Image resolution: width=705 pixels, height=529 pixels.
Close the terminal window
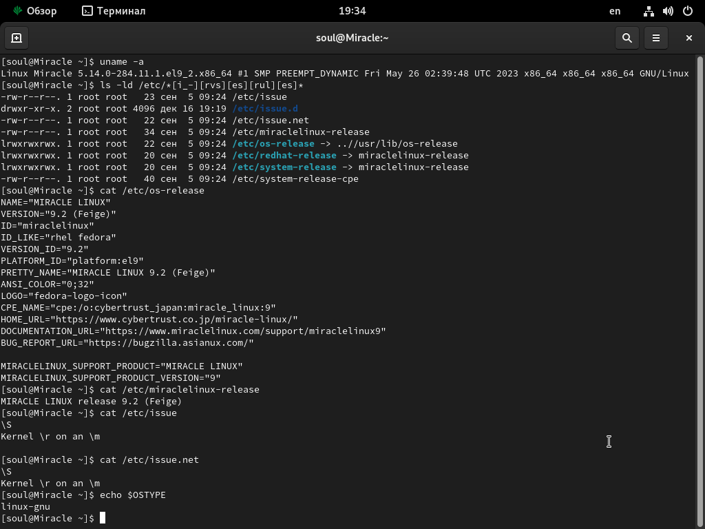tap(688, 38)
